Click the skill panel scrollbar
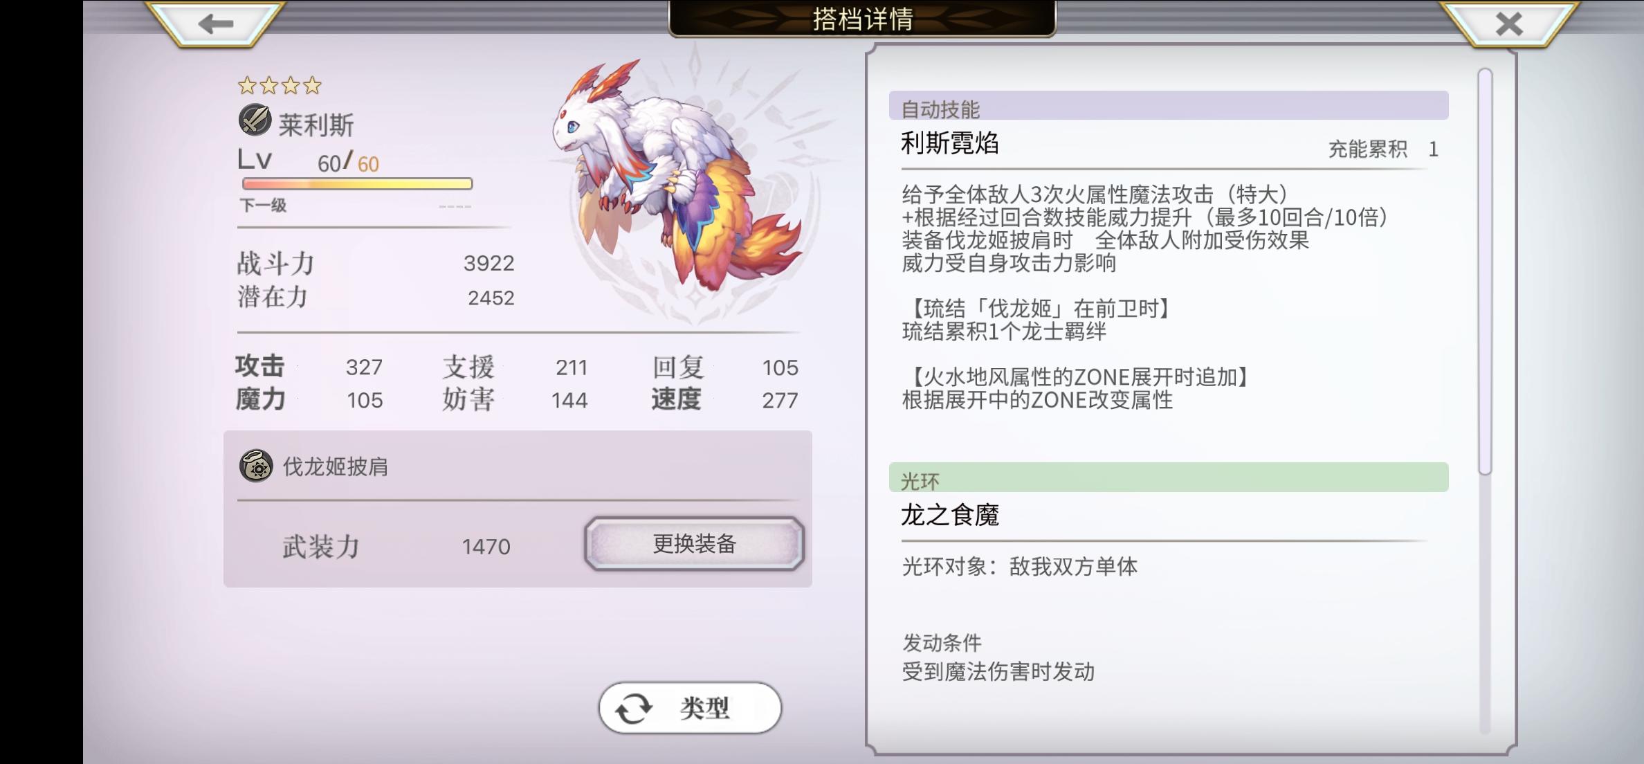Screen dimensions: 1644x764 point(1484,272)
